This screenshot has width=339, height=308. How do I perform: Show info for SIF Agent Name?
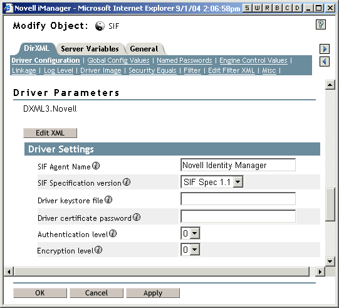96,166
